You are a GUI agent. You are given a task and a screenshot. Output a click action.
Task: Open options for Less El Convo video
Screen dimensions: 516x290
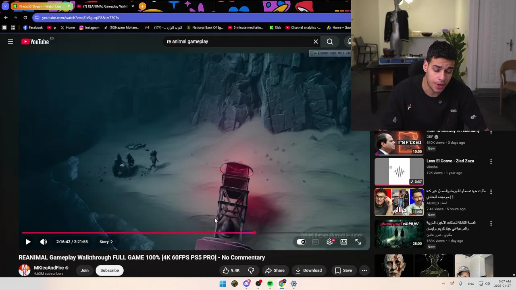point(491,162)
